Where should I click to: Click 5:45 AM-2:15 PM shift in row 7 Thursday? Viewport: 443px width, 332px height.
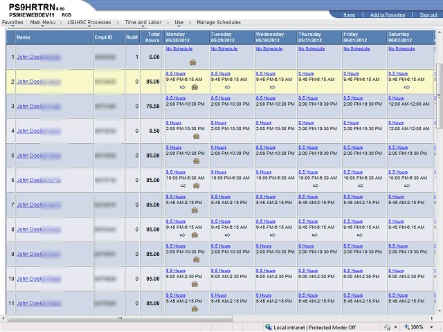pyautogui.click(x=316, y=203)
